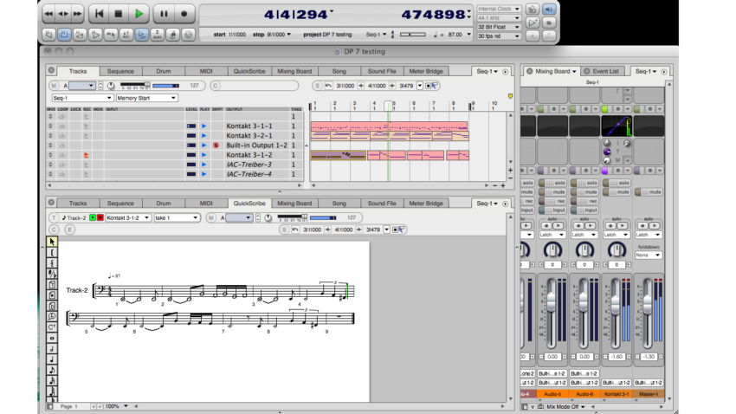Image resolution: width=736 pixels, height=414 pixels.
Task: Mute the Master-1 channel in mixer
Action: pos(649,192)
